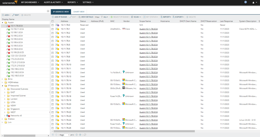This screenshot has width=260, height=137.
Task: Click status icon for 10.11.78.20 row
Action: [57, 104]
